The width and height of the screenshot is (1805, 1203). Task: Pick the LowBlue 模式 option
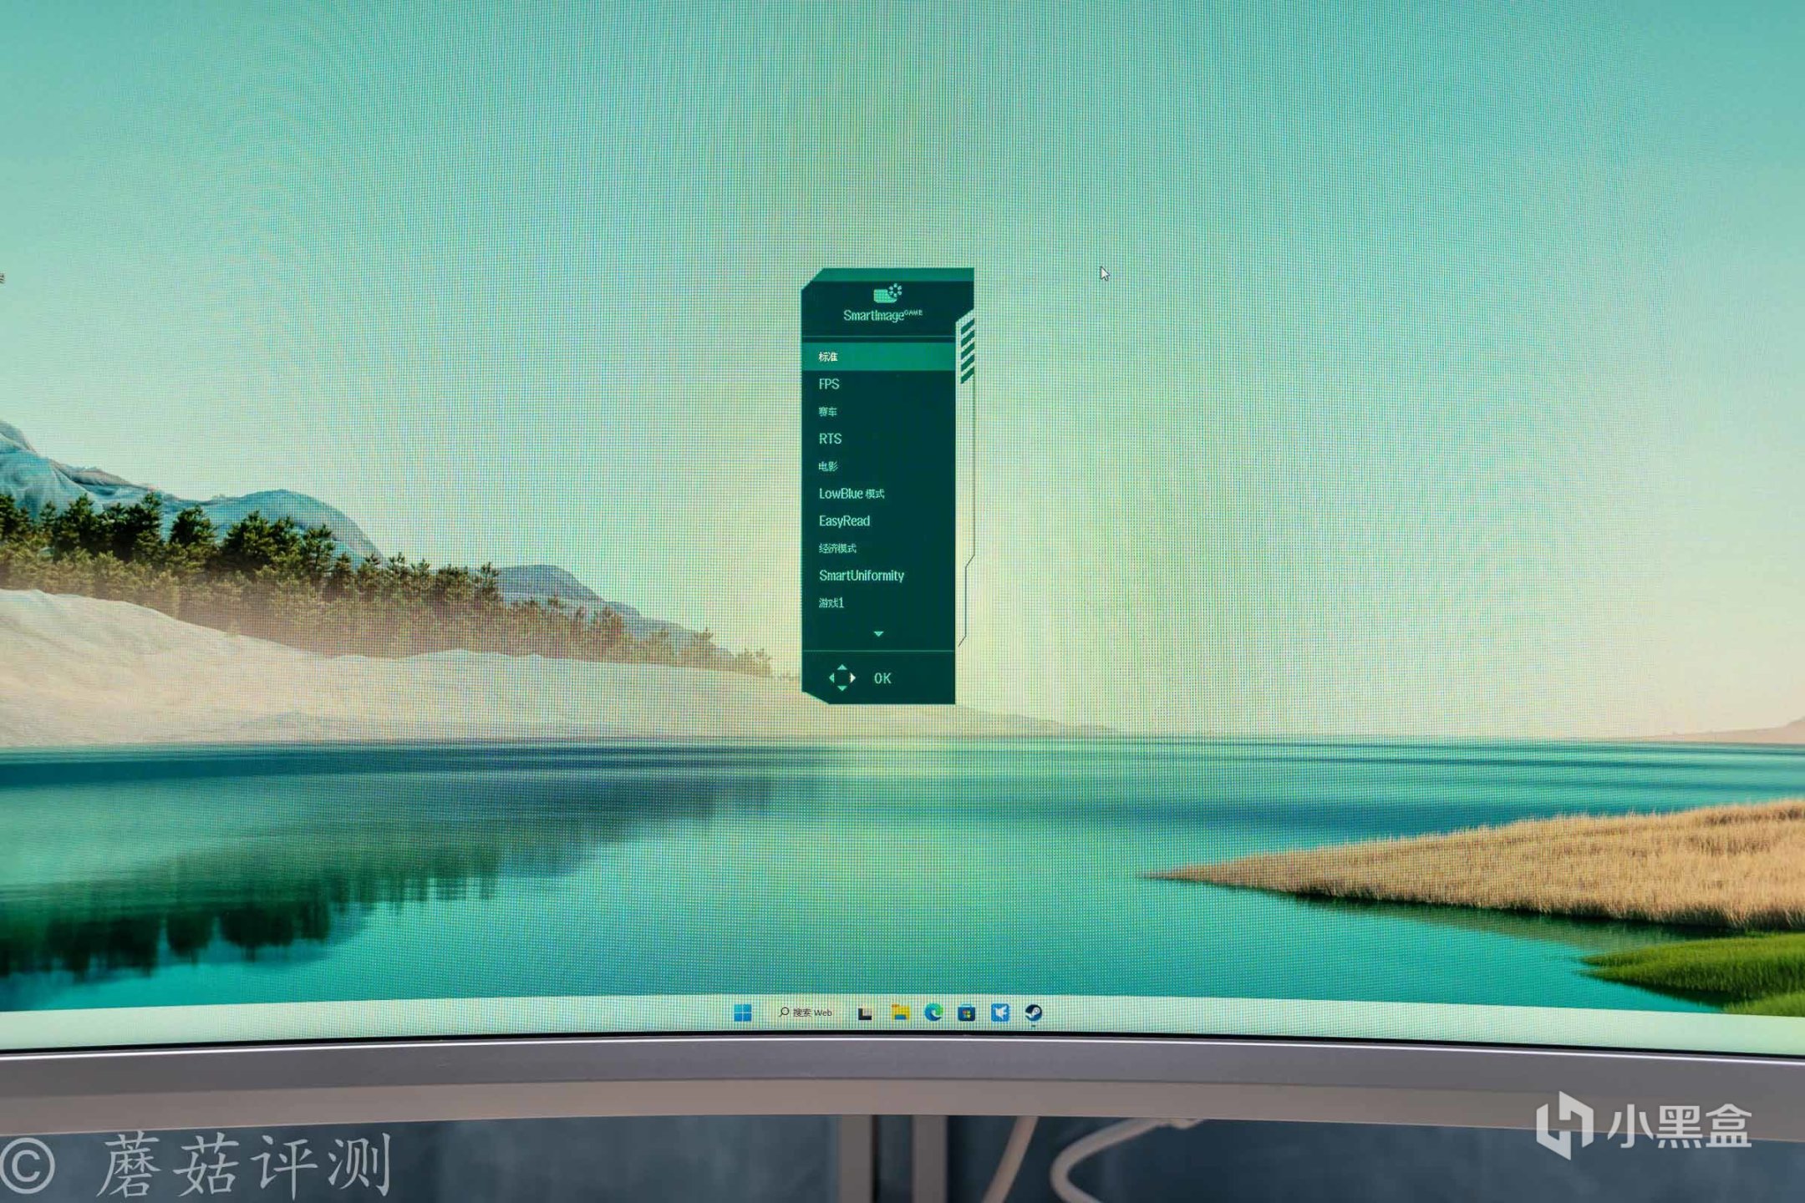[877, 494]
